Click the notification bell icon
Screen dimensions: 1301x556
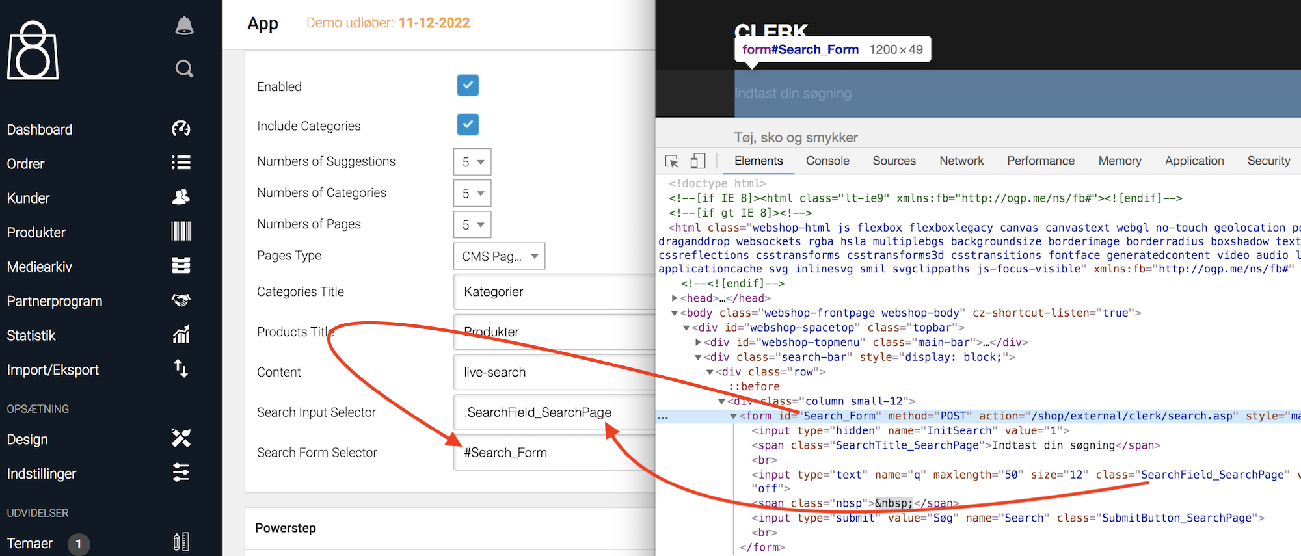click(184, 25)
